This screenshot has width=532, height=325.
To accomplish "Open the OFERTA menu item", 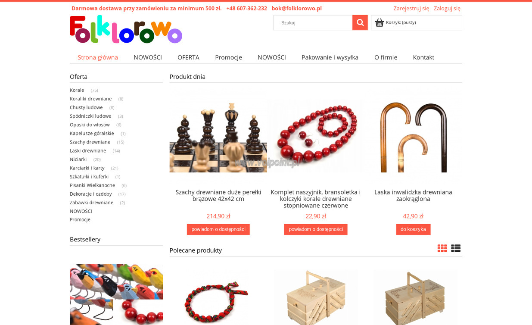I will [188, 57].
